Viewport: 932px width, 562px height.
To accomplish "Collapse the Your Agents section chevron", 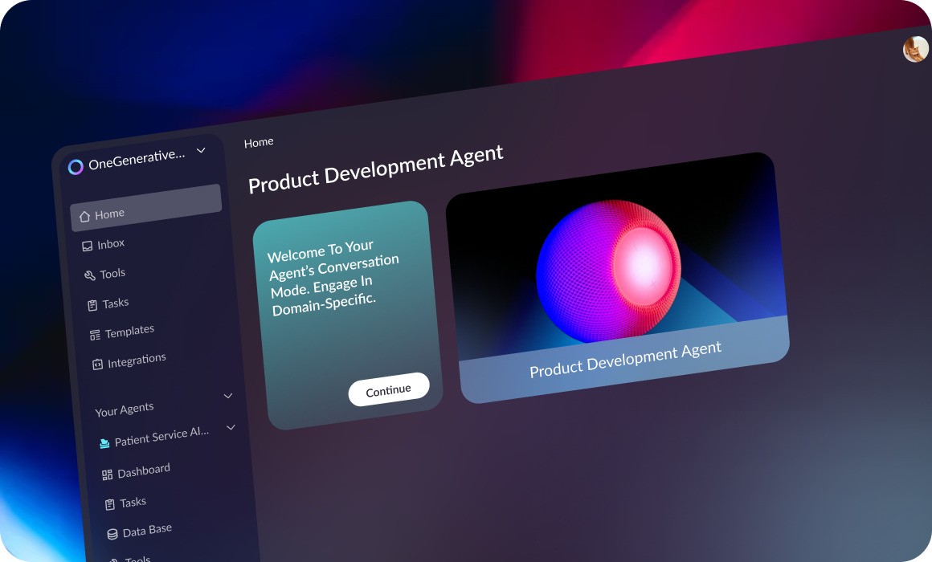I will (x=227, y=396).
